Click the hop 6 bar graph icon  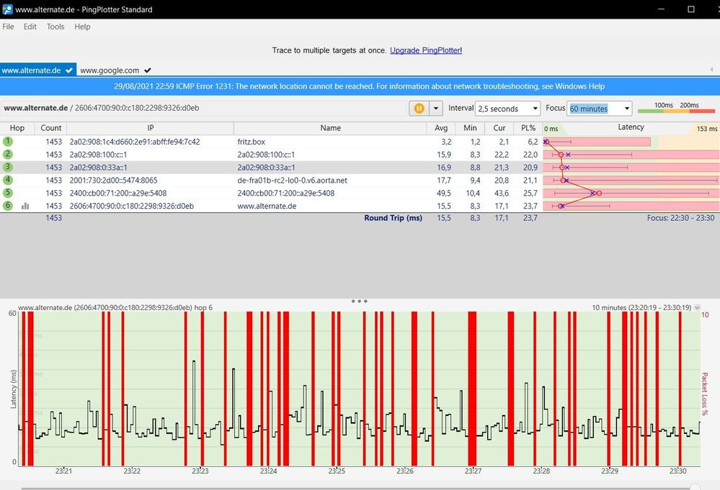click(25, 206)
